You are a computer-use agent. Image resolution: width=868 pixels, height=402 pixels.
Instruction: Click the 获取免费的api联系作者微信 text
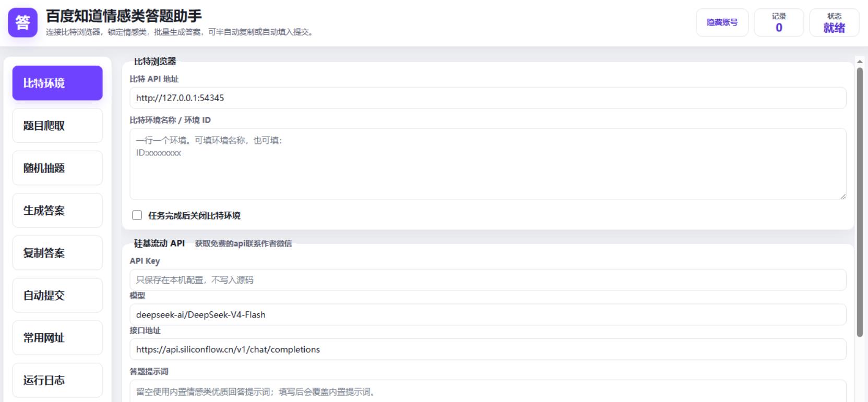tap(243, 243)
